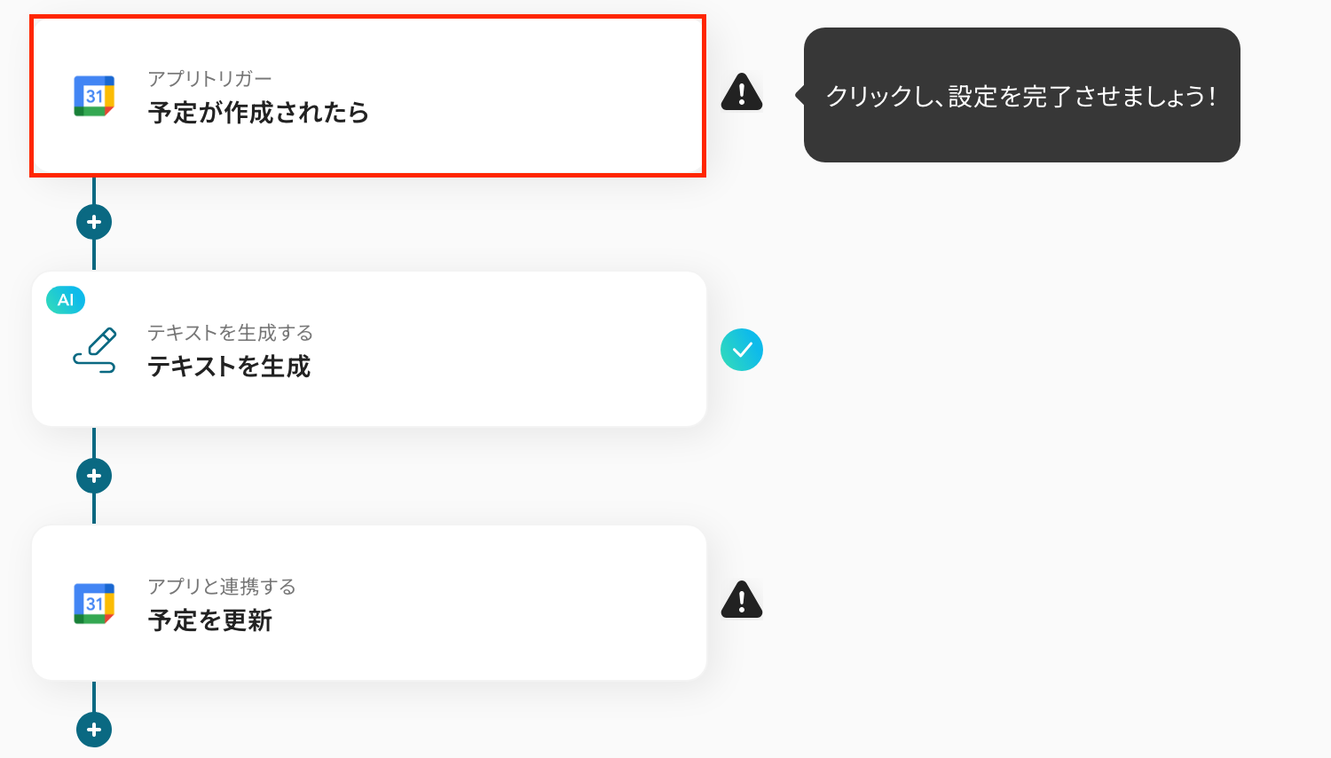The height and width of the screenshot is (758, 1331).
Task: Open the テキストを生成 step title
Action: coord(229,367)
